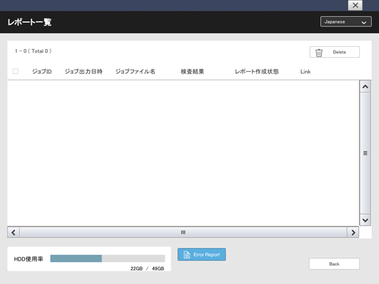Click the horizontal scrollbar right arrow

pos(353,232)
